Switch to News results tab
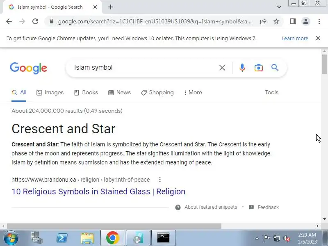The height and width of the screenshot is (246, 328). (119, 93)
